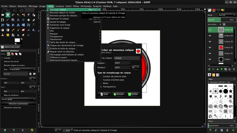Select the Zoom magnifier tool
Screen dimensions: 237x133
(x=13, y=20)
